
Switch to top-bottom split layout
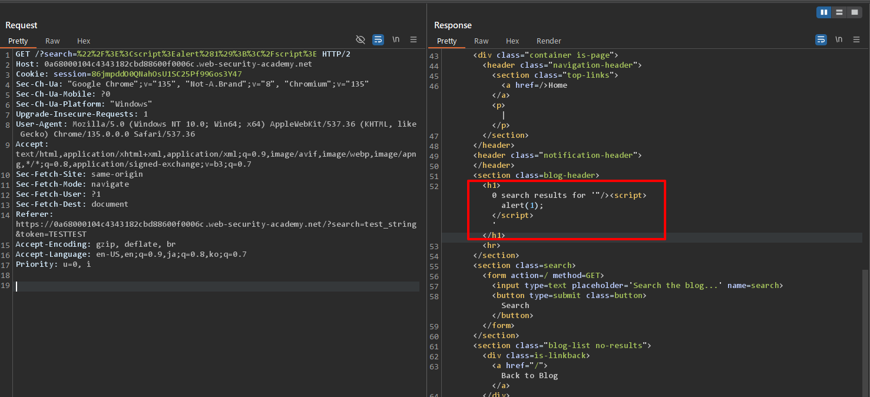(839, 12)
